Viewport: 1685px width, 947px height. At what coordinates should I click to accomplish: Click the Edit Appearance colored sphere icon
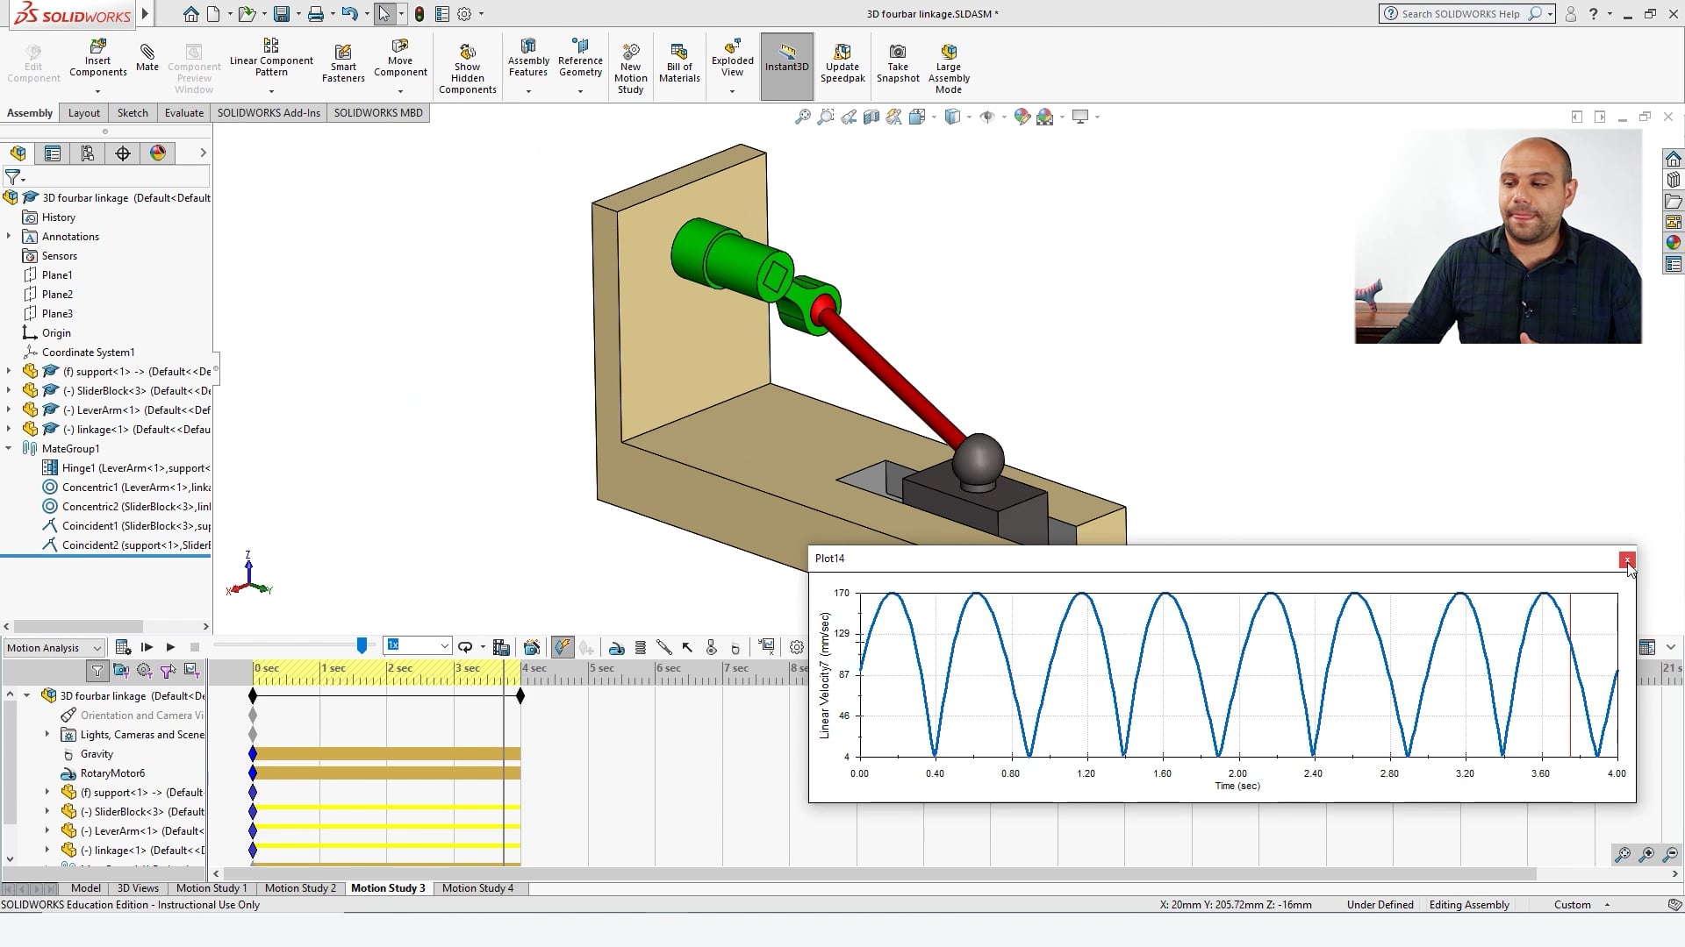point(1021,117)
